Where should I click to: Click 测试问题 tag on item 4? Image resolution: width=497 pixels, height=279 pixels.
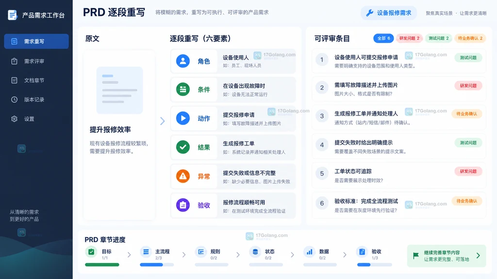[x=468, y=143]
